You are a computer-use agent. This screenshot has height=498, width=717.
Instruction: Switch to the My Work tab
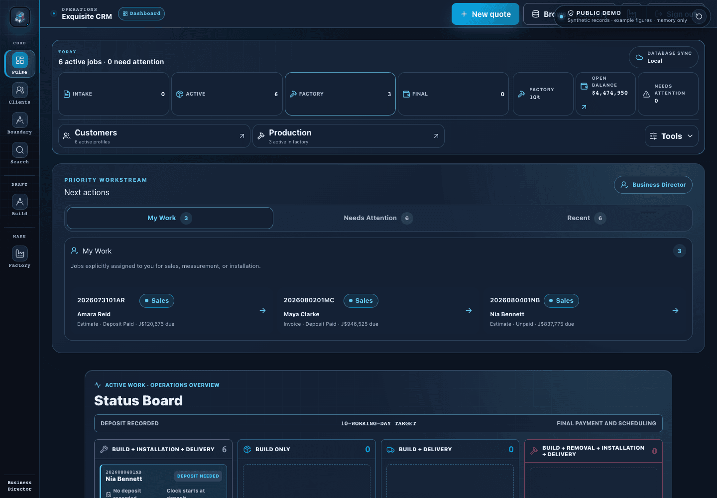tap(170, 218)
